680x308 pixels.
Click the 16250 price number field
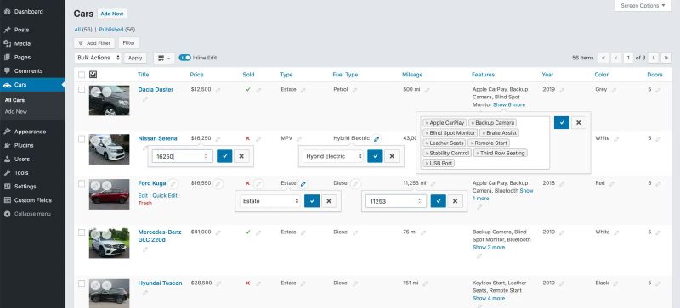[x=182, y=156]
